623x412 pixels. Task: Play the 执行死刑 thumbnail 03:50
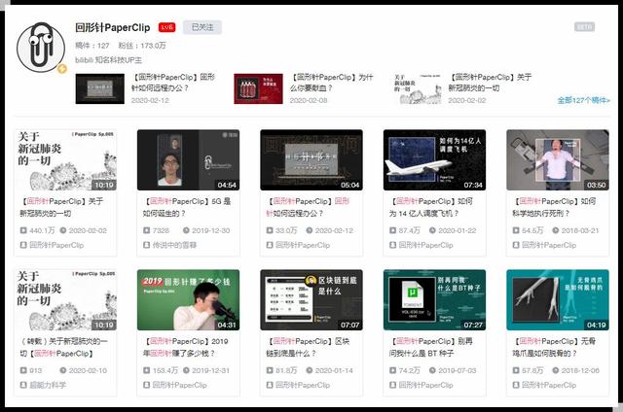click(558, 159)
